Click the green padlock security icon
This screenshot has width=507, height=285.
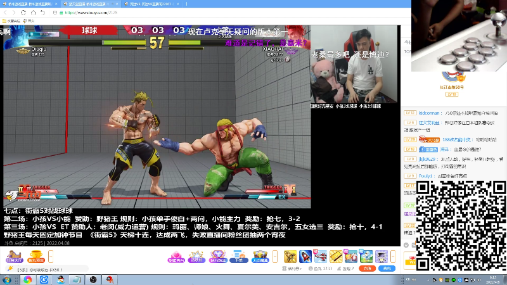click(x=61, y=13)
